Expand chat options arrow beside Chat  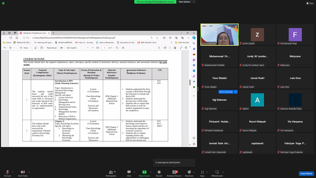coord(134,172)
